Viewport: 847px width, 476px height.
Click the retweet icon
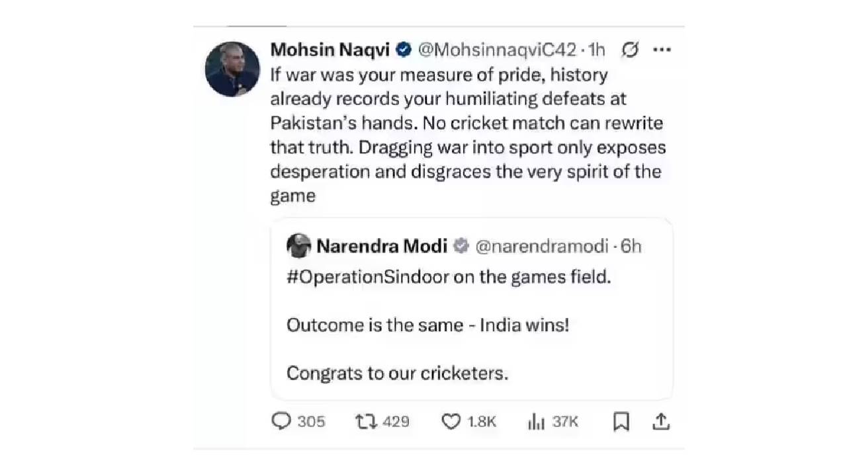pyautogui.click(x=365, y=421)
